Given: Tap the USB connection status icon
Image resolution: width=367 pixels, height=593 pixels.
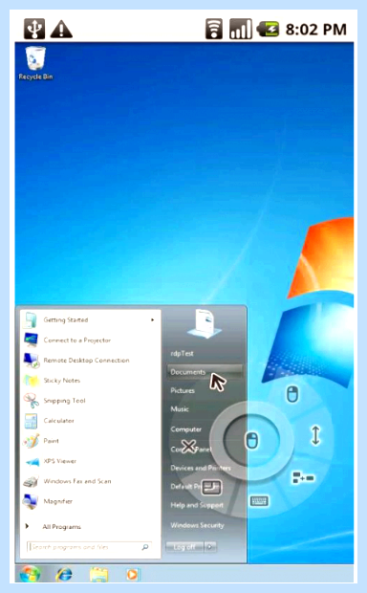Looking at the screenshot, I should click(34, 29).
